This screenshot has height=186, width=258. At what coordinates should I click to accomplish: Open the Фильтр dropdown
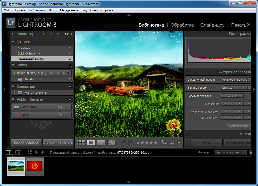coord(230,152)
